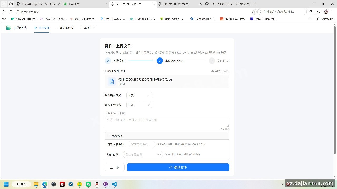
Task: Click the step 2 circle icon
Action: [160, 61]
